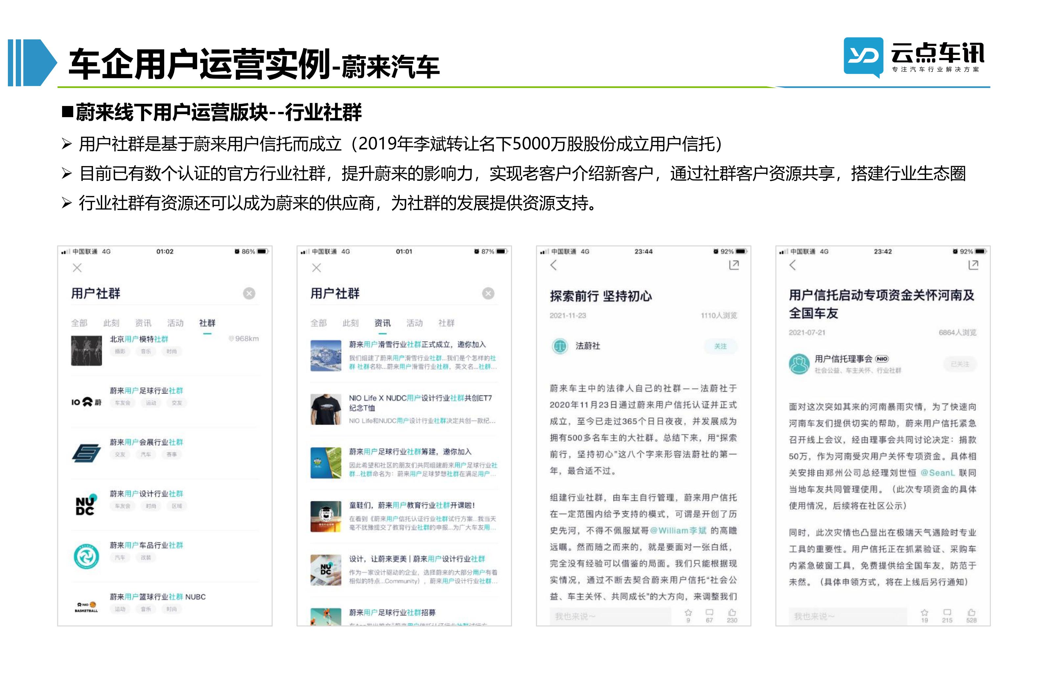
Task: Click 摄影 tag under 北京用户模特社群
Action: pyautogui.click(x=120, y=351)
